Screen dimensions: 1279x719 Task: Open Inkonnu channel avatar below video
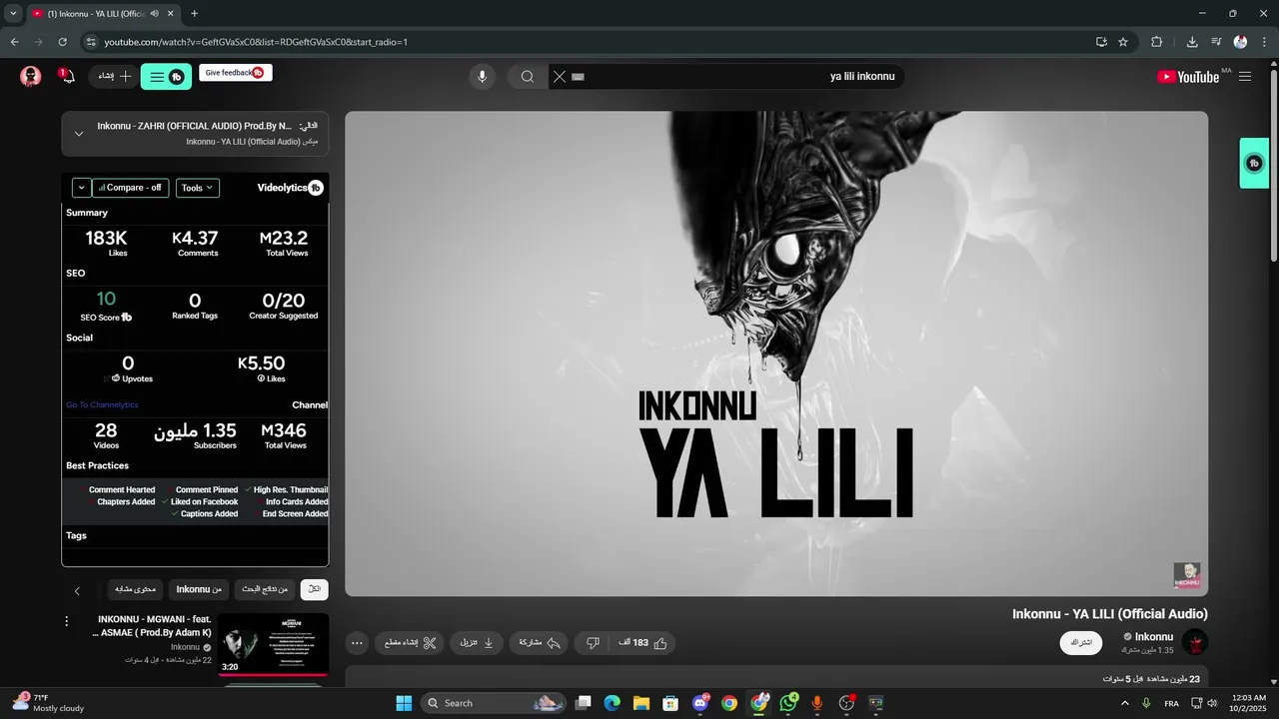coord(1195,642)
